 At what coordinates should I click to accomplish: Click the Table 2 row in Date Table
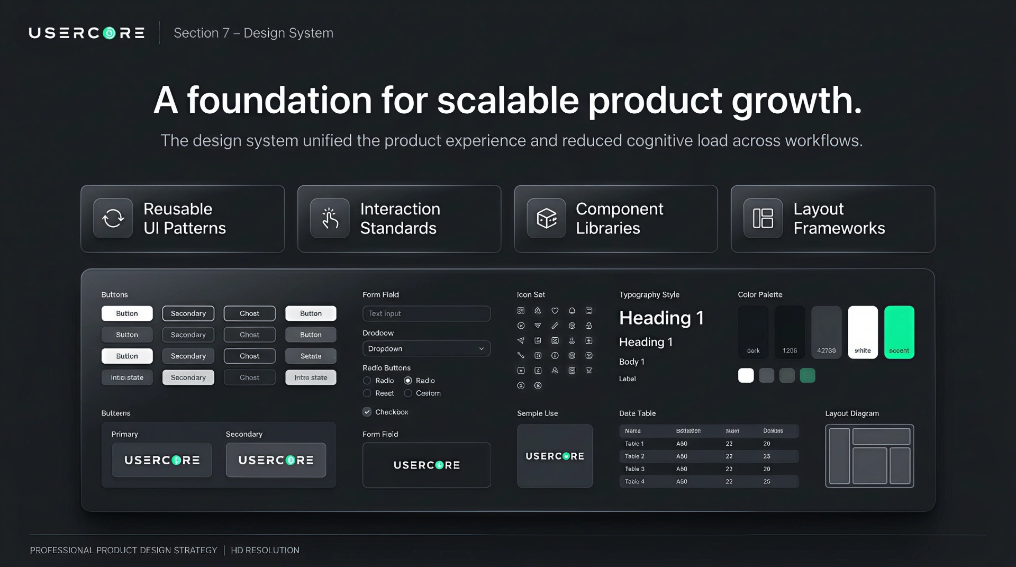(709, 456)
